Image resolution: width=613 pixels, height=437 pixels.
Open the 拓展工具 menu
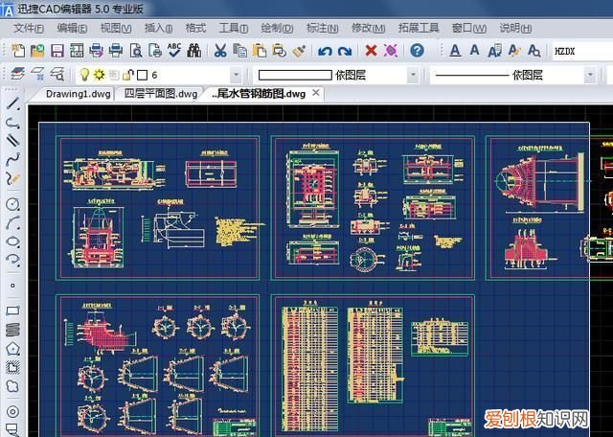point(419,28)
